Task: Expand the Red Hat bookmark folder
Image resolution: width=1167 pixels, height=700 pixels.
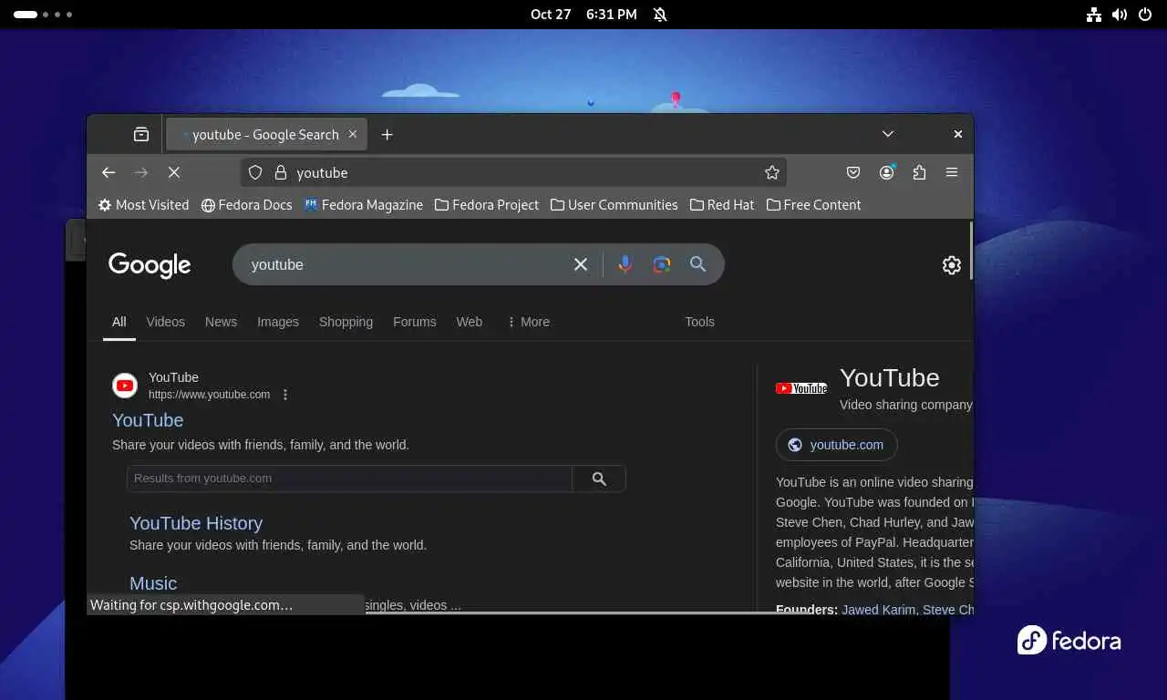Action: coord(722,205)
